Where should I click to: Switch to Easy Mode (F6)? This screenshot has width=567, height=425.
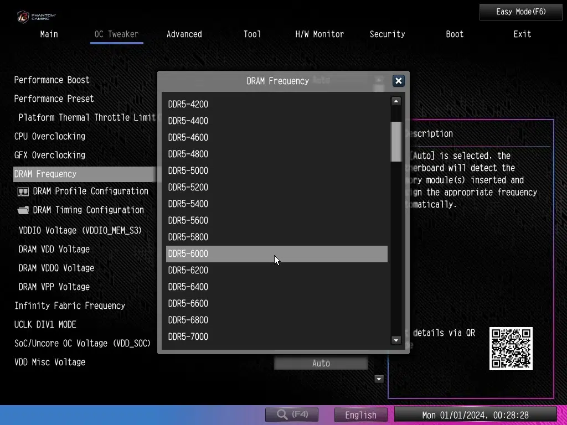(x=520, y=12)
